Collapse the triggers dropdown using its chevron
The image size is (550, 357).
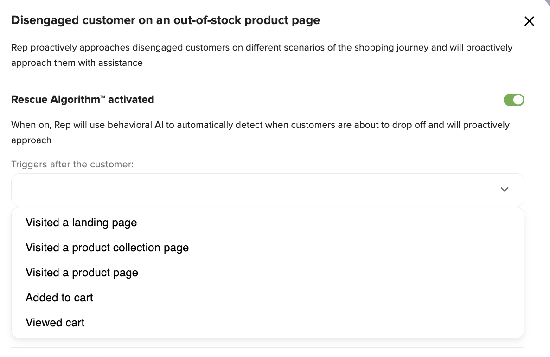coord(505,189)
